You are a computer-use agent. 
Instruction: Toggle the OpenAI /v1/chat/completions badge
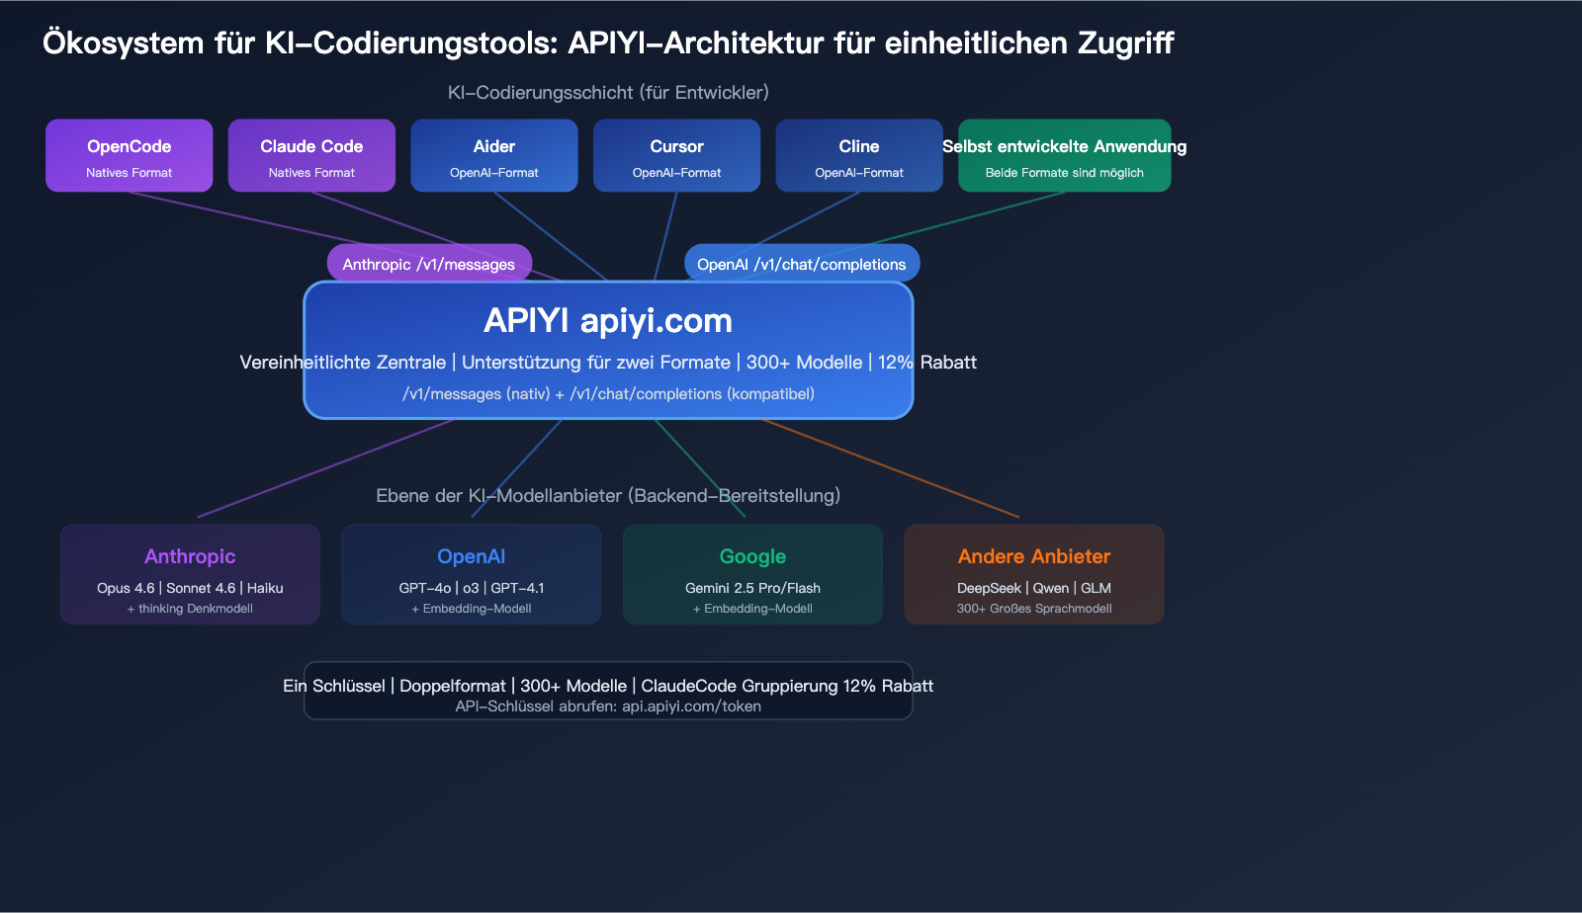point(802,263)
